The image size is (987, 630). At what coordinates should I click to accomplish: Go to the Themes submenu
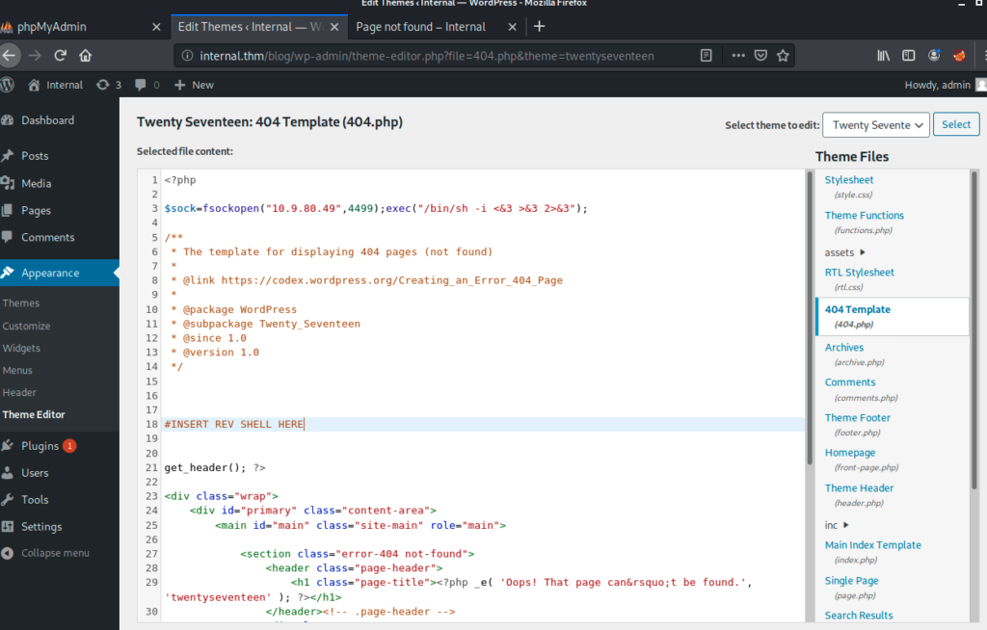pos(21,302)
